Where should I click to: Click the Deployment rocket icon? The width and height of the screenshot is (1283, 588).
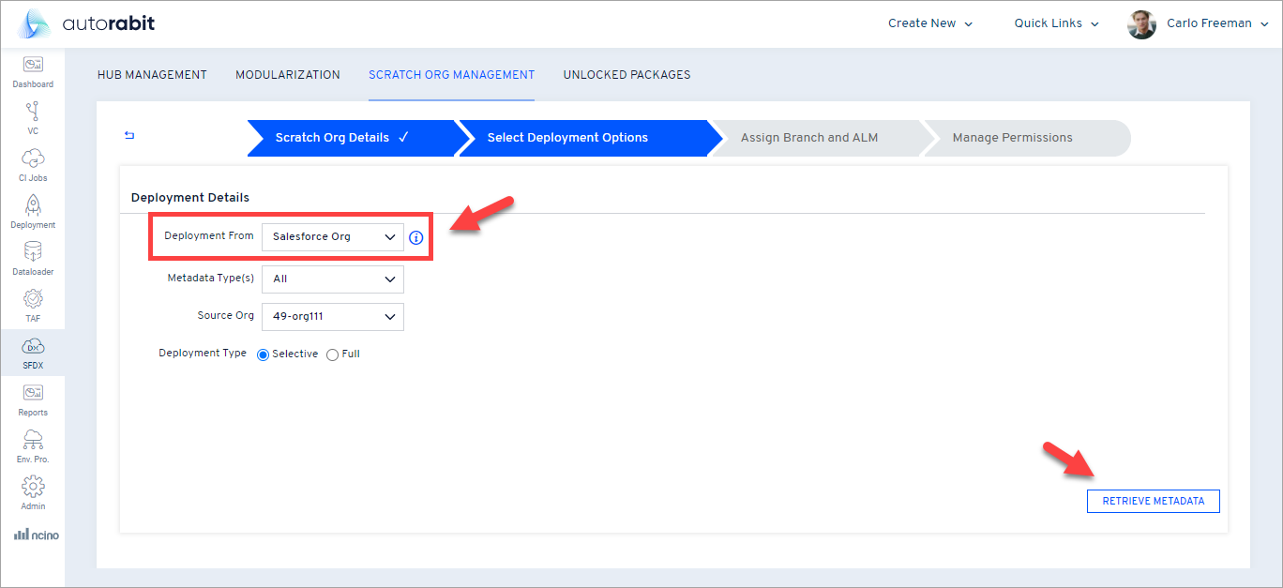point(32,211)
